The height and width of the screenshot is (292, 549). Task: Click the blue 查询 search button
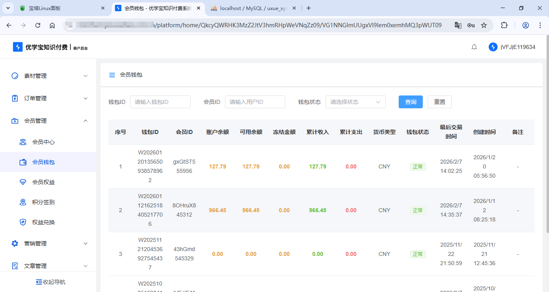point(410,102)
